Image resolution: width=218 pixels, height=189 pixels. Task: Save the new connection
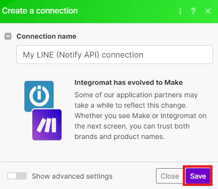tap(198, 176)
